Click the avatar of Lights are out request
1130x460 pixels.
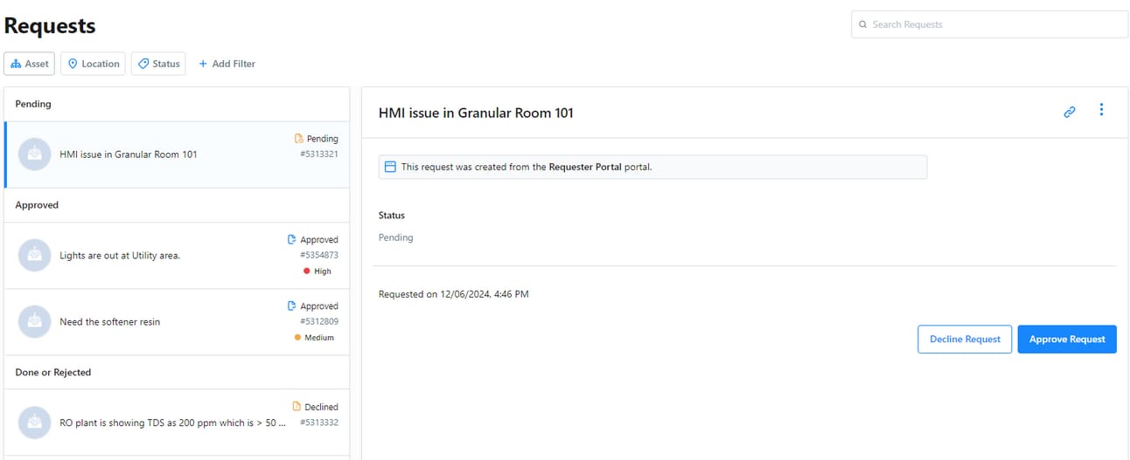point(34,256)
